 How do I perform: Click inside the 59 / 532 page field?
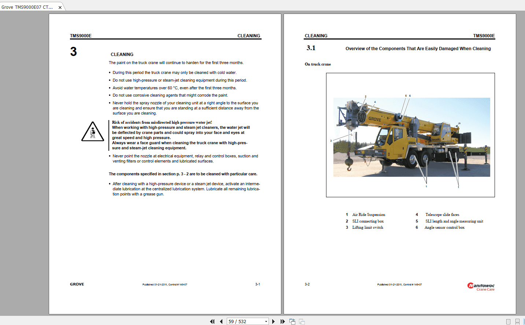click(245, 321)
